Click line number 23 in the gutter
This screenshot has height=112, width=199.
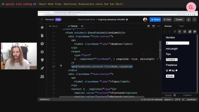(54, 66)
